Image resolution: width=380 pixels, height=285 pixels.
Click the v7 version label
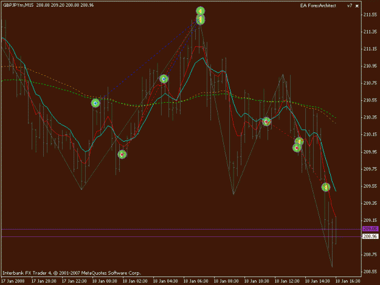349,5
